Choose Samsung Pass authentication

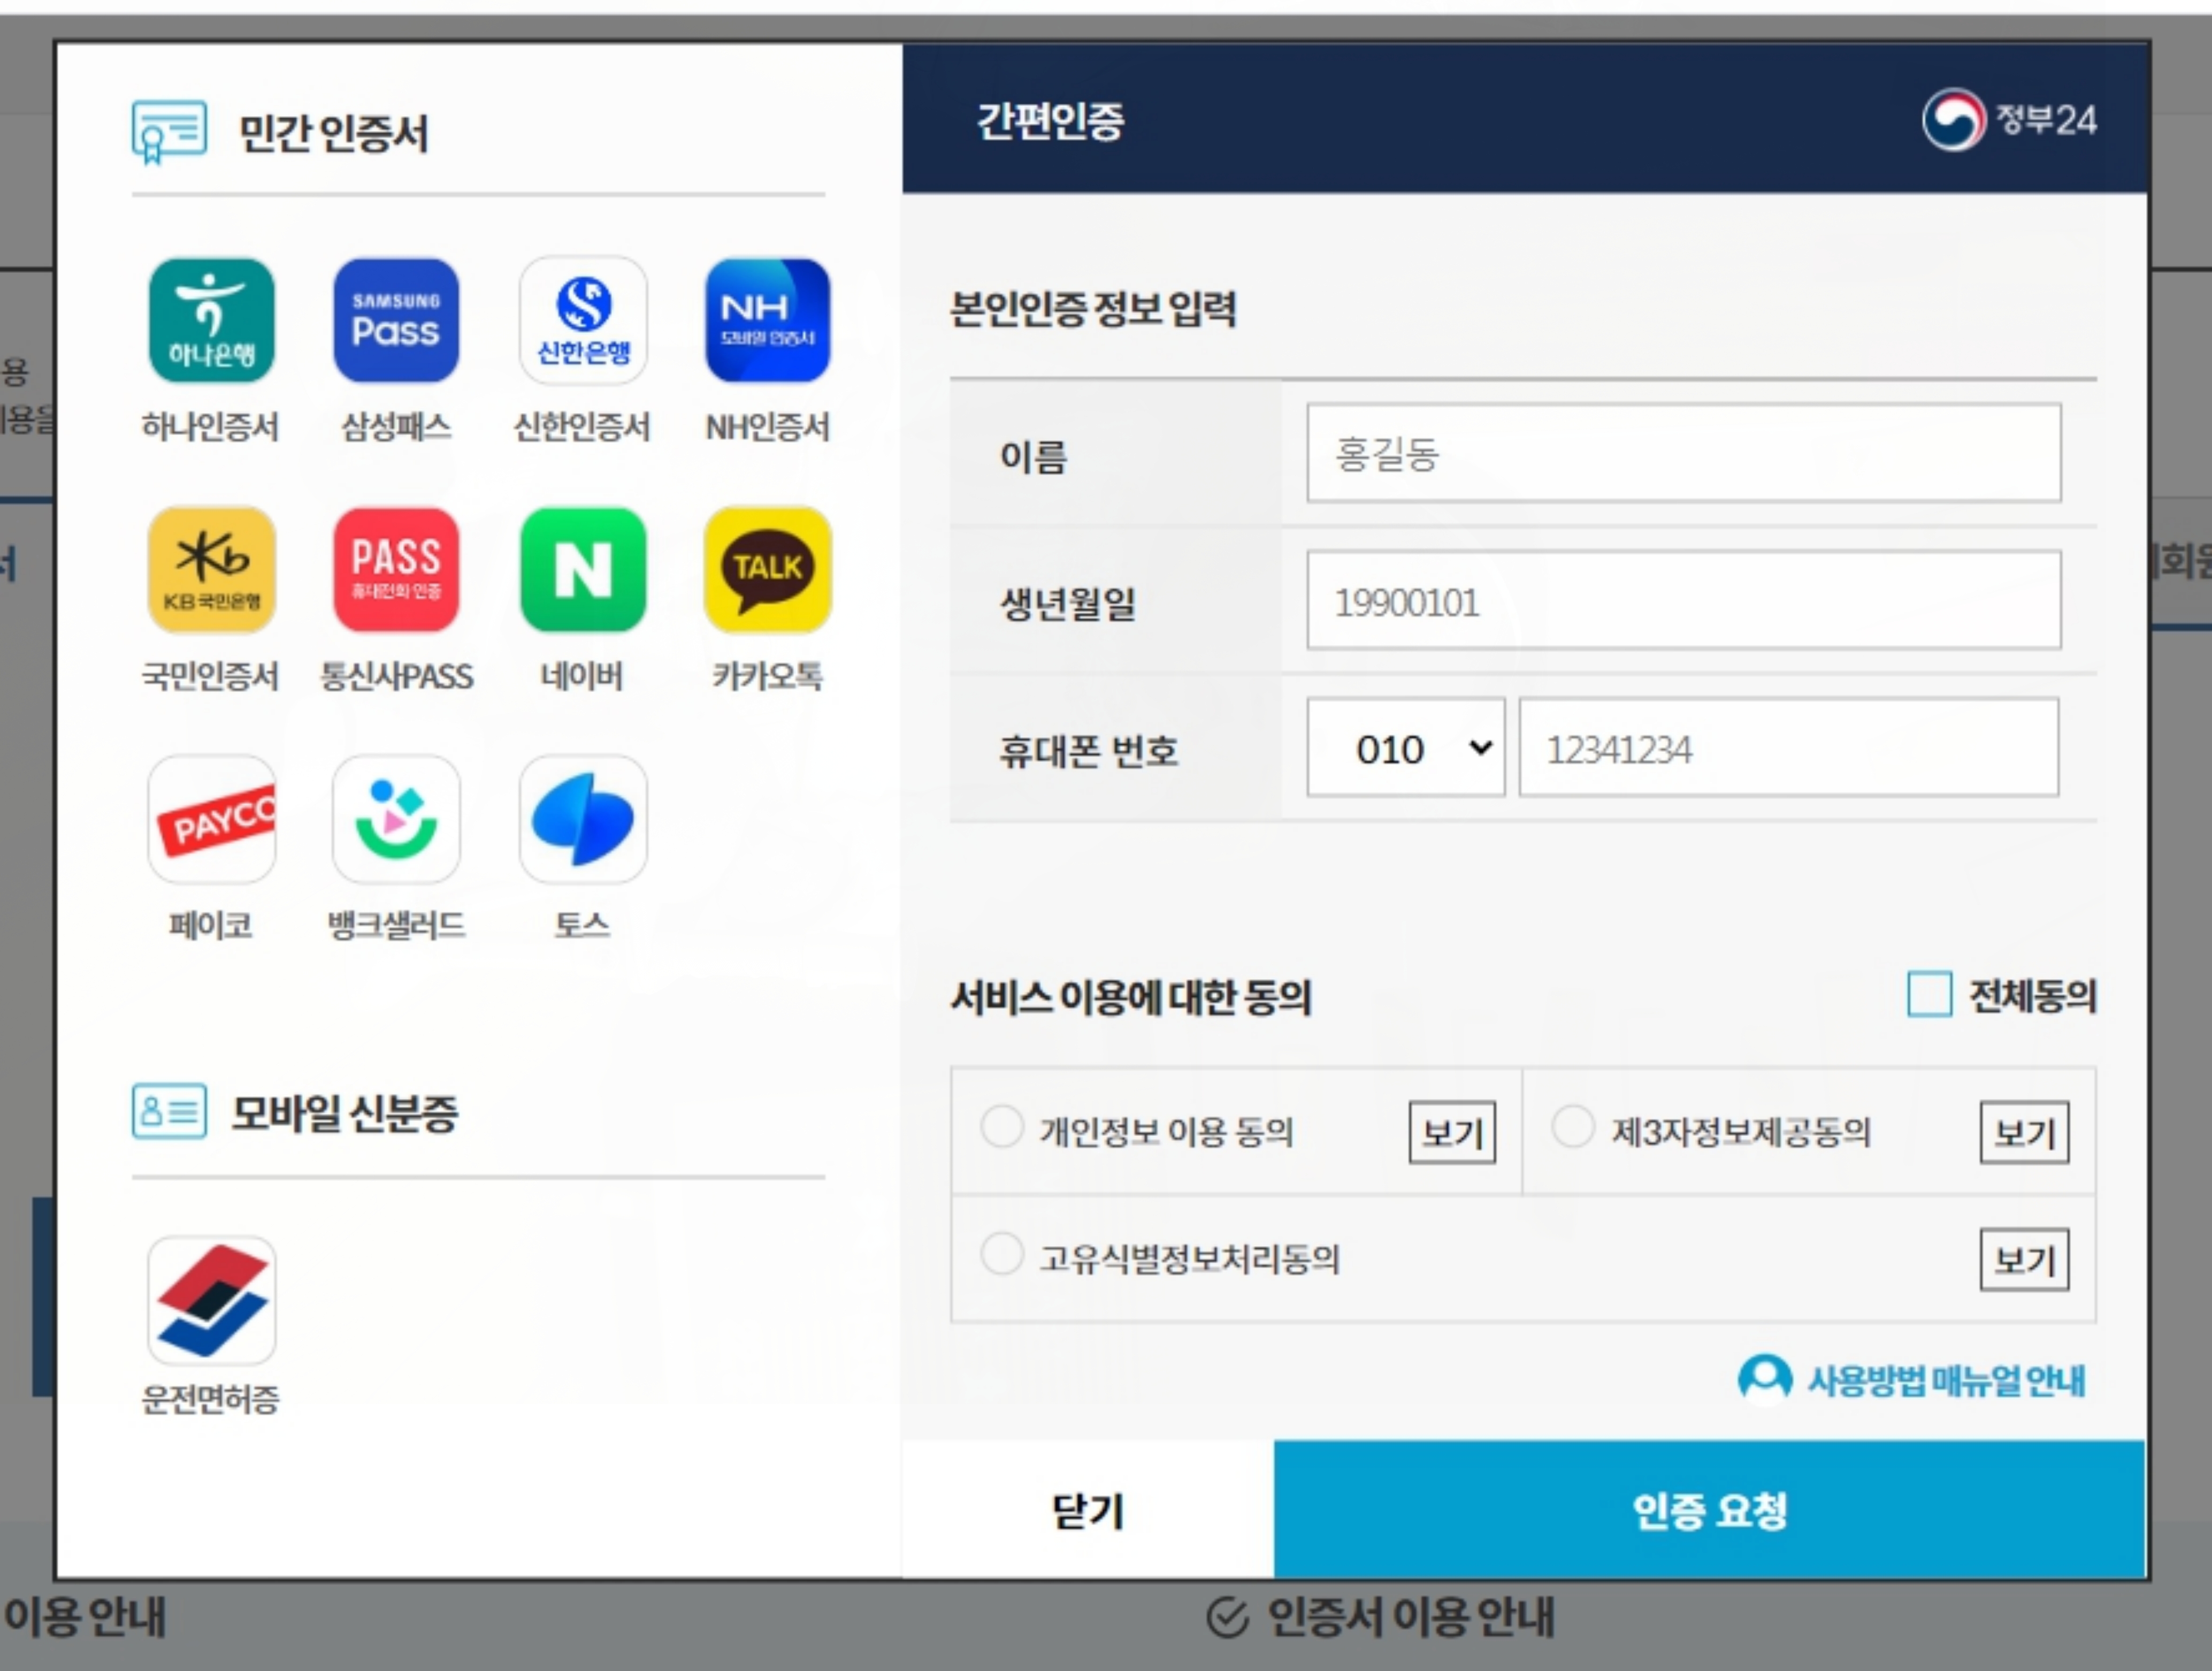point(396,321)
